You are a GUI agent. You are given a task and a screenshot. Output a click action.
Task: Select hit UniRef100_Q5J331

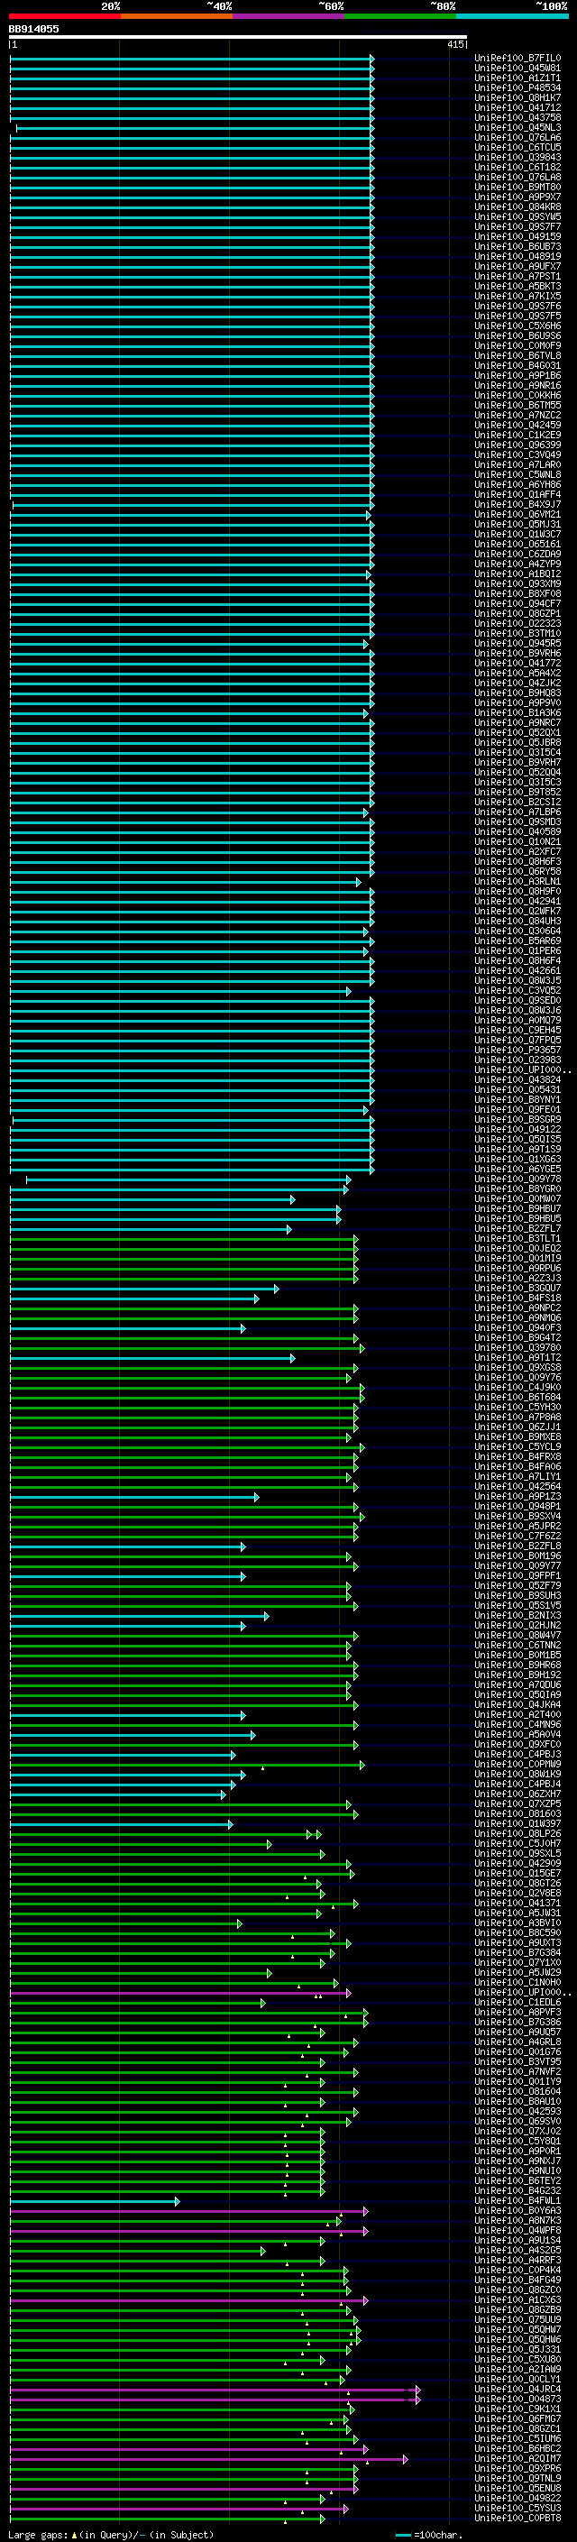pyautogui.click(x=517, y=2350)
